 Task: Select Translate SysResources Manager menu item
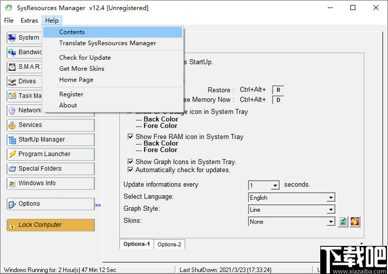click(112, 43)
